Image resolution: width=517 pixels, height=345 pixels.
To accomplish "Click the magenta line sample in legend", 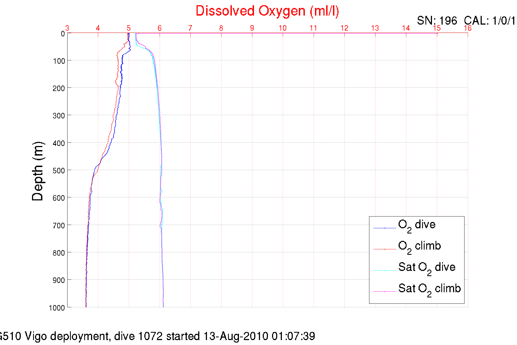I will (384, 292).
